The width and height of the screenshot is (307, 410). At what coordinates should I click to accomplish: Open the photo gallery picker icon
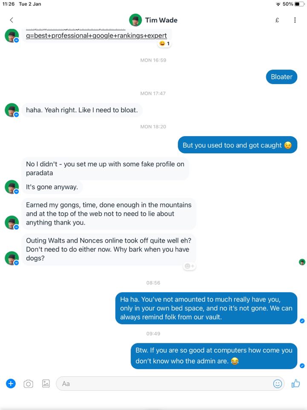point(46,384)
